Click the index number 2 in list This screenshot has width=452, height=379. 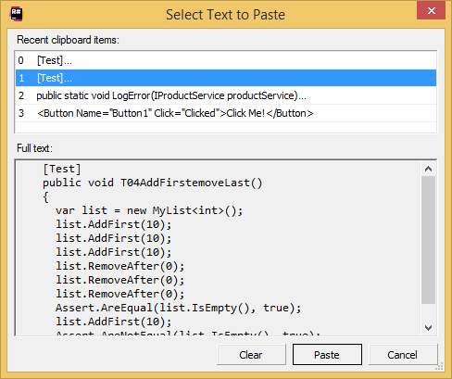(21, 95)
